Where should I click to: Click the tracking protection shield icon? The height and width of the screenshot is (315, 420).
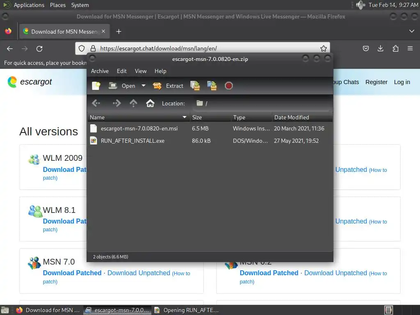click(x=82, y=48)
